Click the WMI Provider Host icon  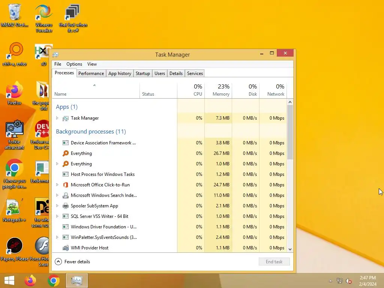point(65,248)
